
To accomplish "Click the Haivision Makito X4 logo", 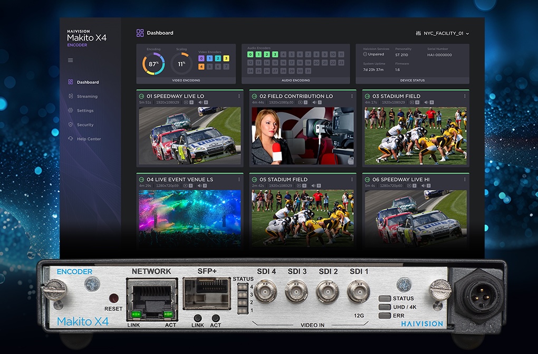I will [87, 38].
